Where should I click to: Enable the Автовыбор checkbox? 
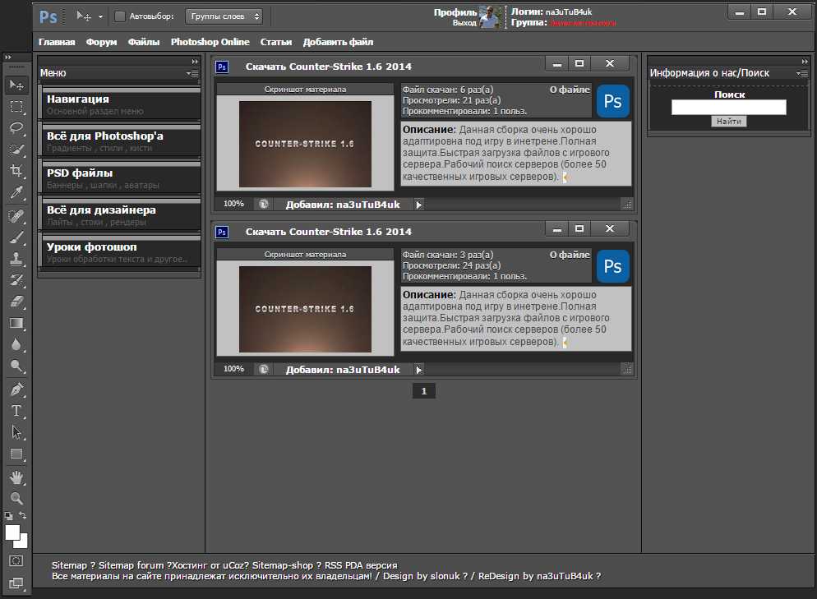coord(120,16)
